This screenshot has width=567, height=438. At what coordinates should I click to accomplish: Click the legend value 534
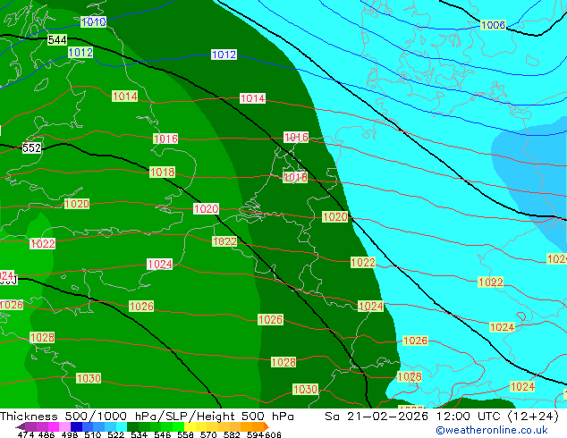coord(139,434)
